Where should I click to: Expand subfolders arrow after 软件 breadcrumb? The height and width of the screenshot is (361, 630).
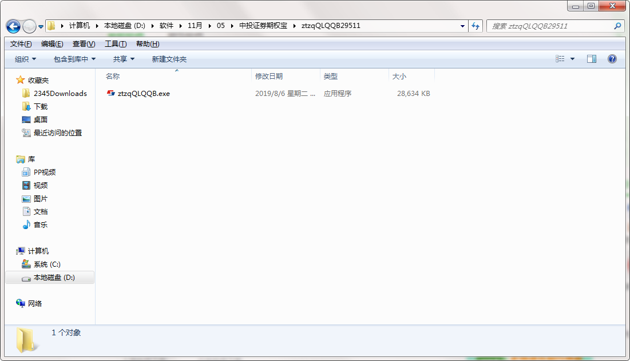(x=180, y=26)
